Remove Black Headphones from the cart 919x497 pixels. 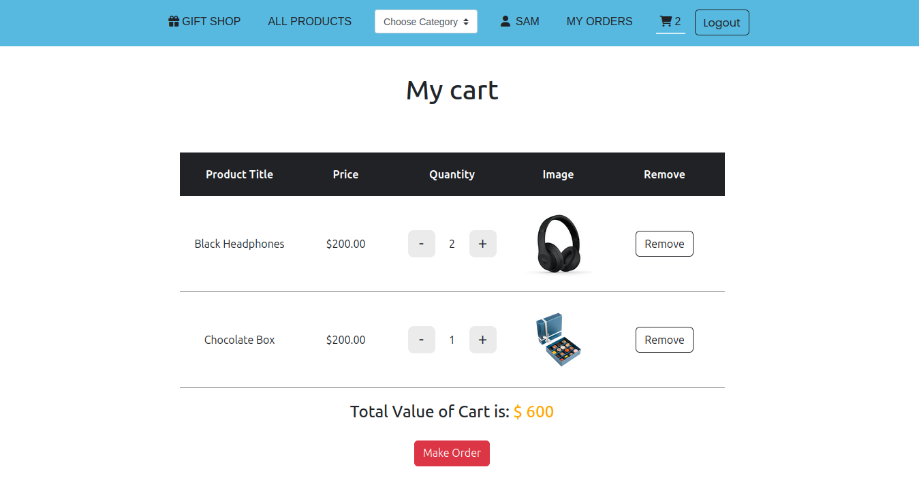pyautogui.click(x=664, y=244)
